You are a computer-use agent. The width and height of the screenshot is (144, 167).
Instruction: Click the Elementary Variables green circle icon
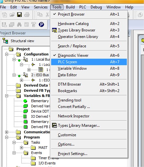[25, 101]
